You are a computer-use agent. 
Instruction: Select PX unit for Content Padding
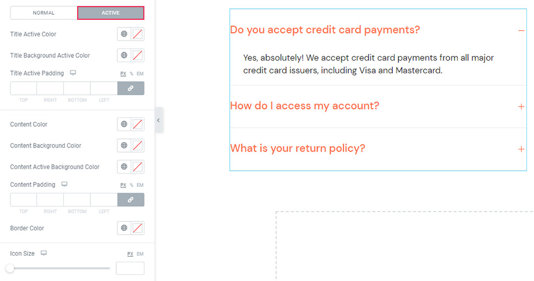(x=123, y=185)
